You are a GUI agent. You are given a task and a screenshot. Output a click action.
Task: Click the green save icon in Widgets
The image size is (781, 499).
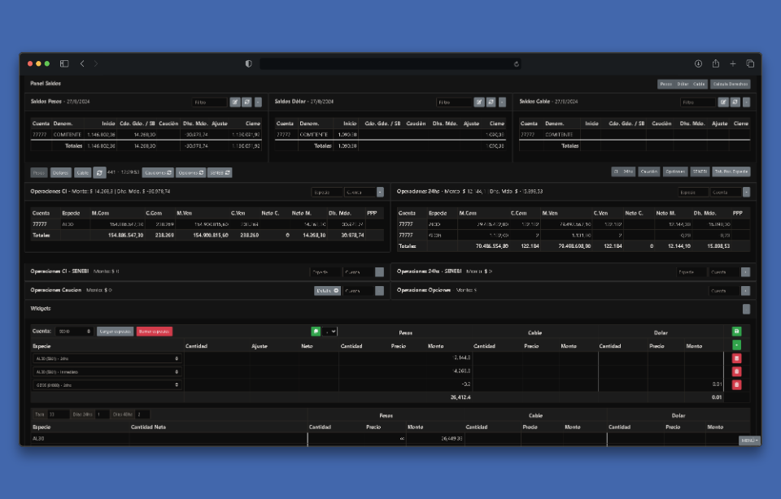737,332
